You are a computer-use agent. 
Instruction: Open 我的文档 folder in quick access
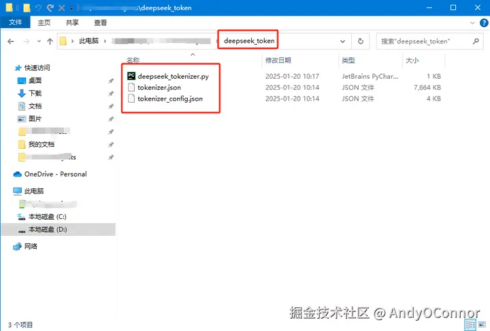(x=42, y=145)
